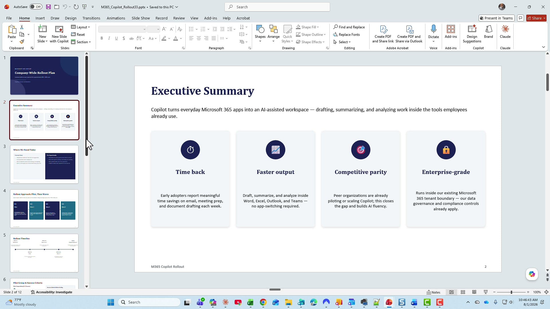Click the Save icon in title bar
The height and width of the screenshot is (309, 550).
(x=48, y=7)
